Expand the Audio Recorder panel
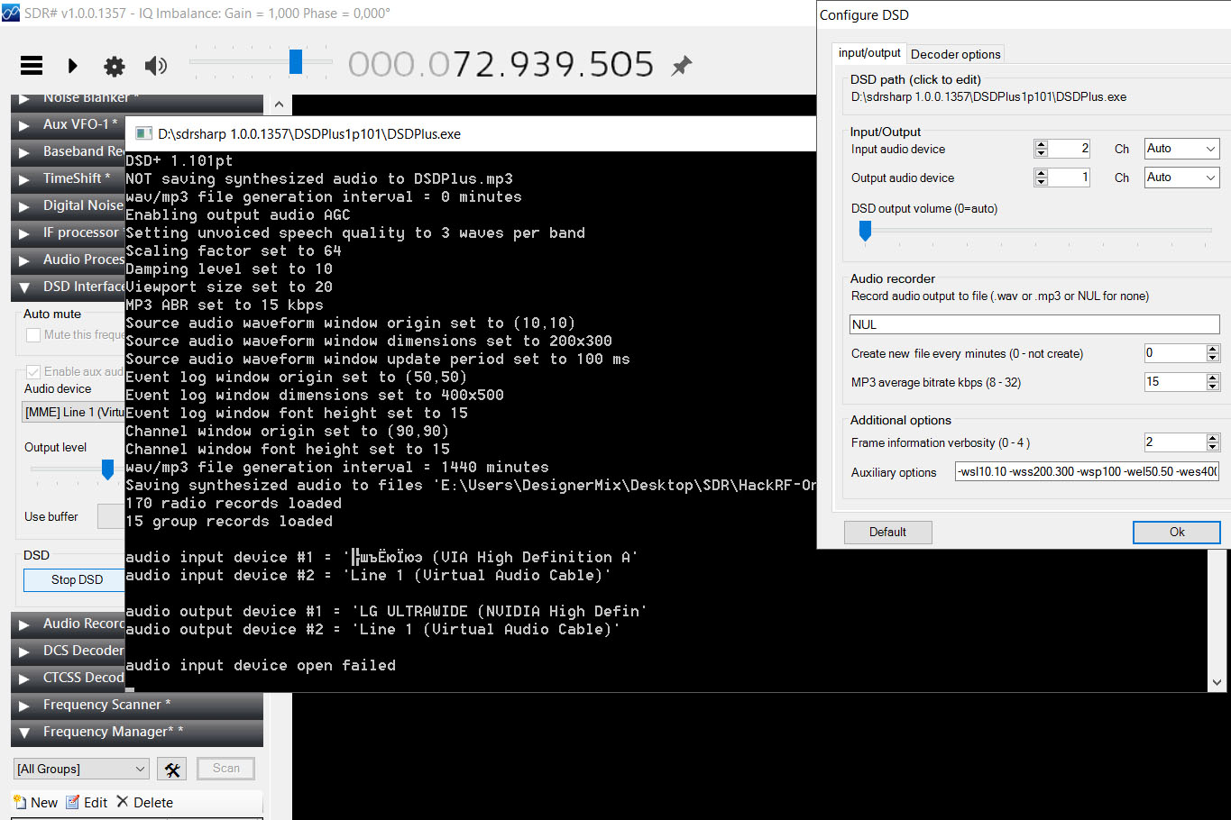Viewport: 1231px width, 820px height. click(24, 624)
